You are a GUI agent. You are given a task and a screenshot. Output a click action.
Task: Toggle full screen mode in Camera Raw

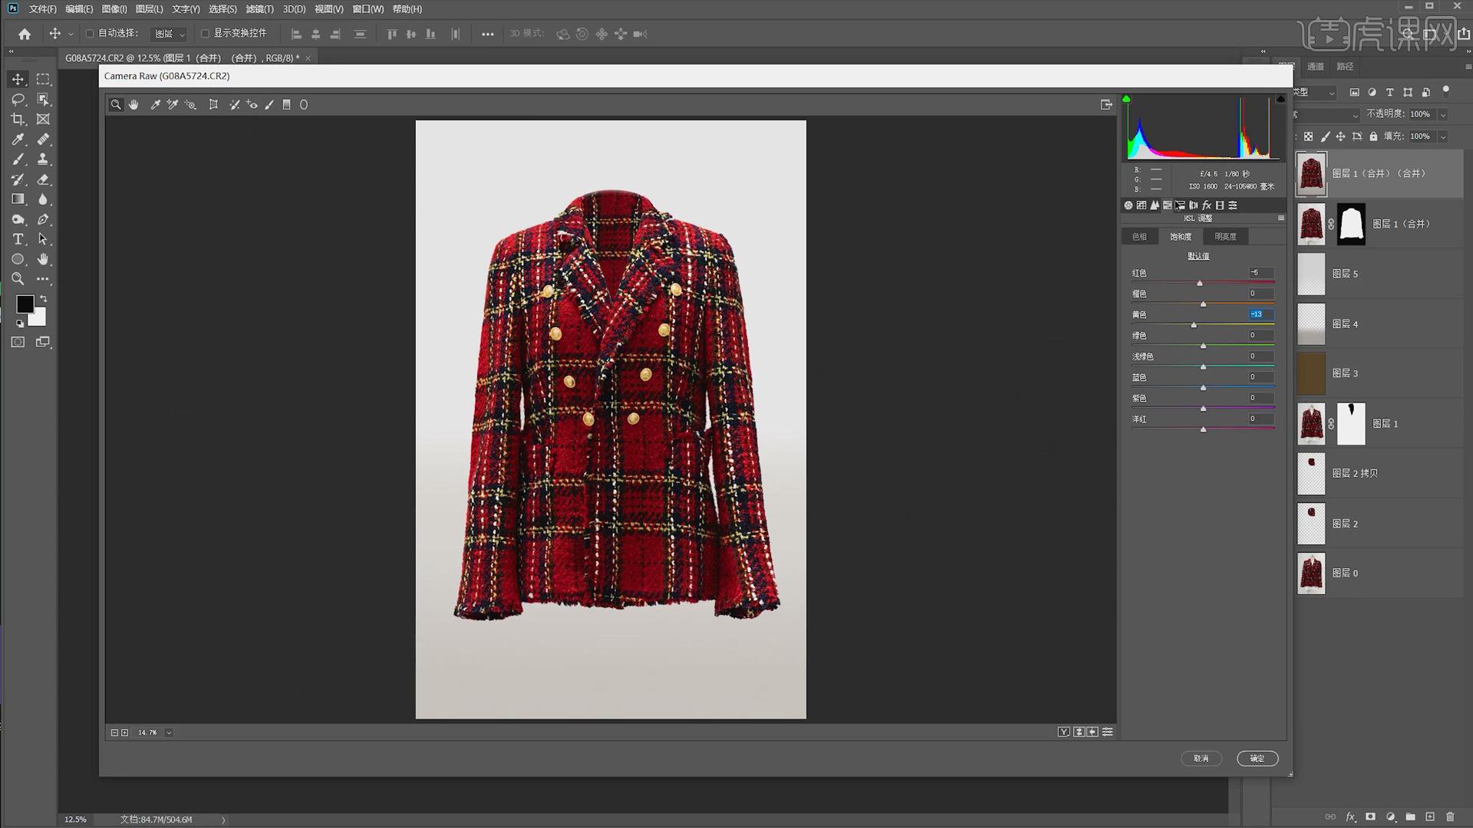click(x=1106, y=105)
